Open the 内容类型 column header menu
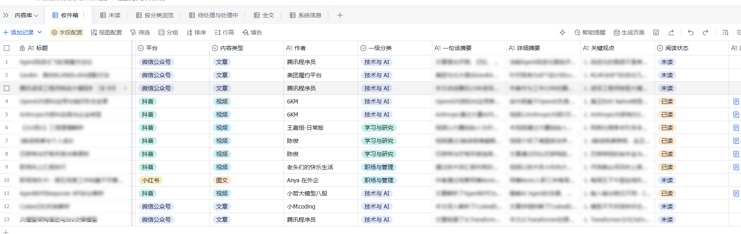The image size is (741, 234). (x=246, y=48)
